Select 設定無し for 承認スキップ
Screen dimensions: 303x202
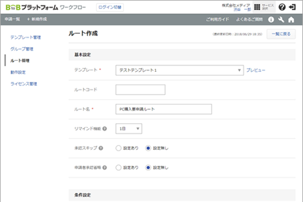pos(148,148)
